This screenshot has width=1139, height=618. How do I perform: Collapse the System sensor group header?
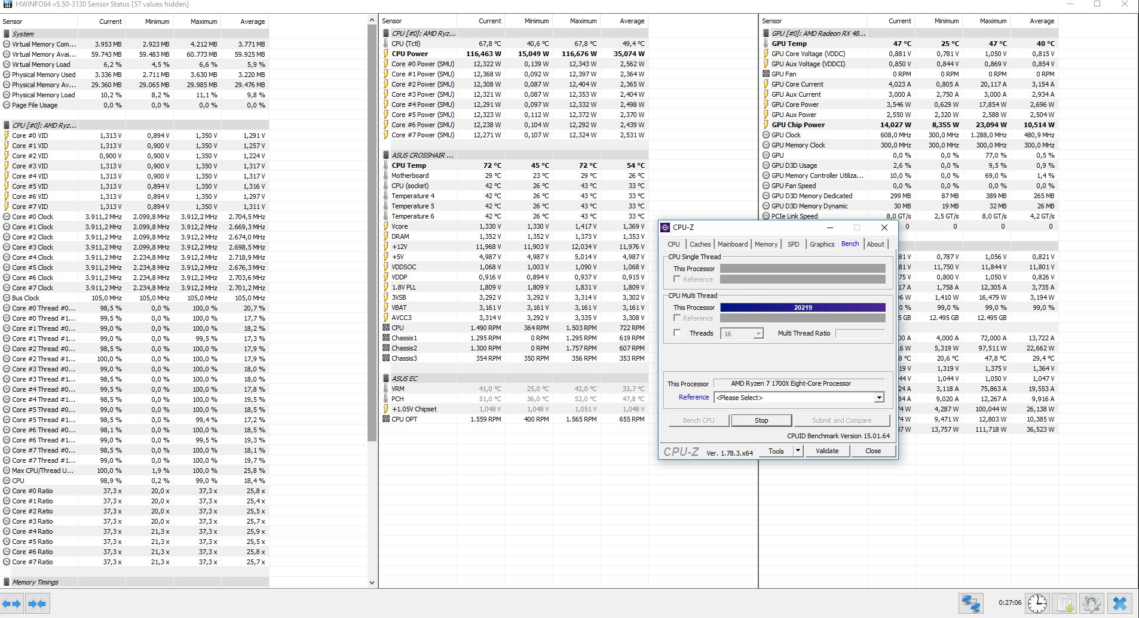coord(134,34)
